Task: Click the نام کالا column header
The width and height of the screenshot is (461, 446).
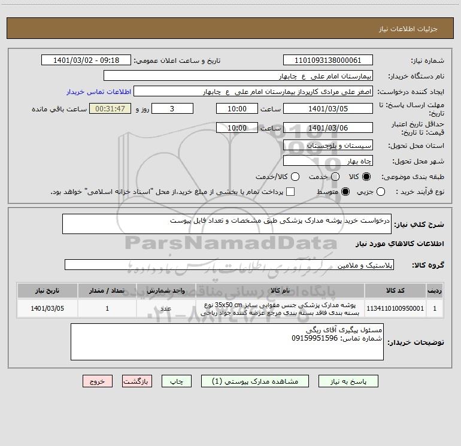Action: click(x=280, y=290)
